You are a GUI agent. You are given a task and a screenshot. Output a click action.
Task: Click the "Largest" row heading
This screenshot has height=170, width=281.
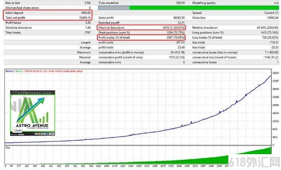coord(86,42)
